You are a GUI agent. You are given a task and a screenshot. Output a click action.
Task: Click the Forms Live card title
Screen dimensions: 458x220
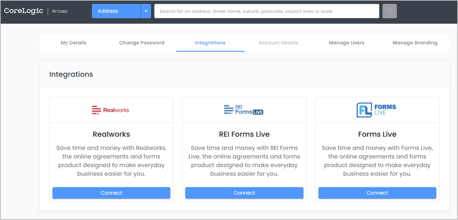pyautogui.click(x=377, y=134)
